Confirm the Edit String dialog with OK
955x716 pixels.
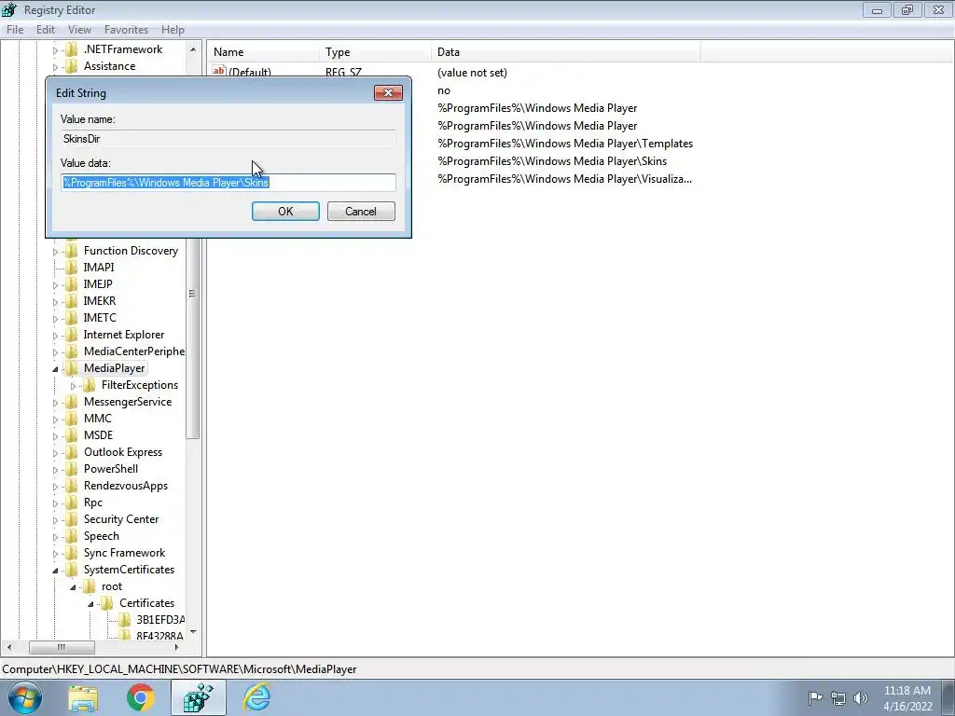[285, 212]
